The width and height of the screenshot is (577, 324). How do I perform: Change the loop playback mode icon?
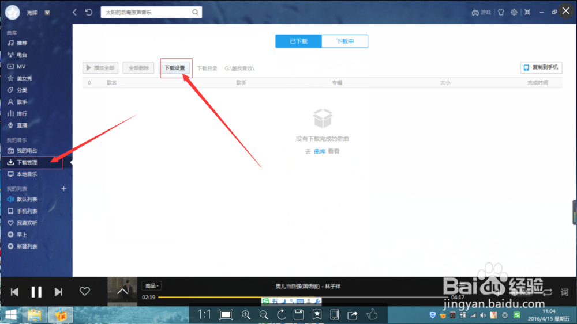547,292
